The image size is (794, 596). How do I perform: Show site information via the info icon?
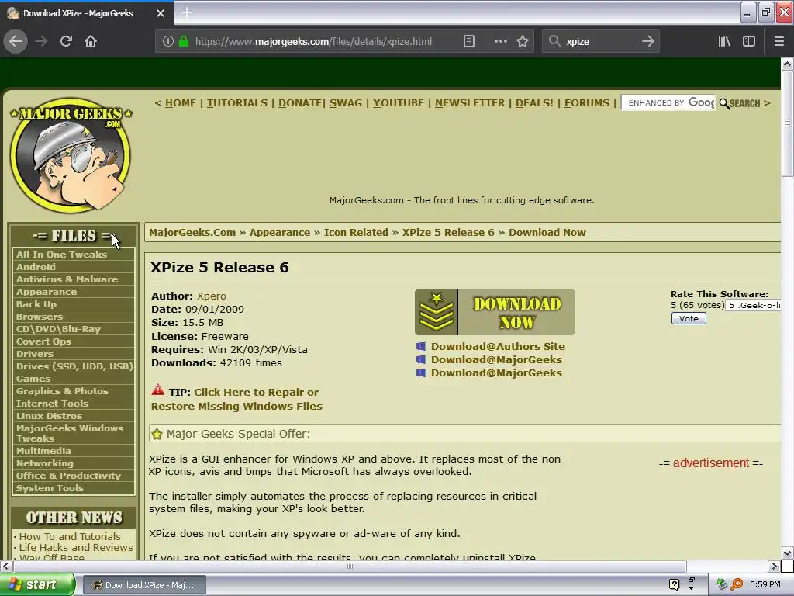168,41
